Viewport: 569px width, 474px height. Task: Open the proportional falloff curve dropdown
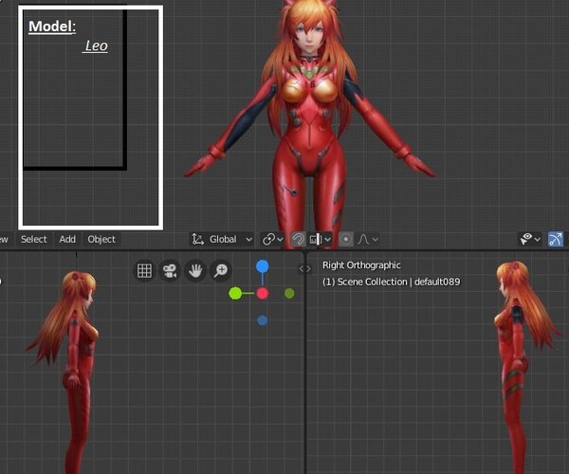[x=368, y=239]
